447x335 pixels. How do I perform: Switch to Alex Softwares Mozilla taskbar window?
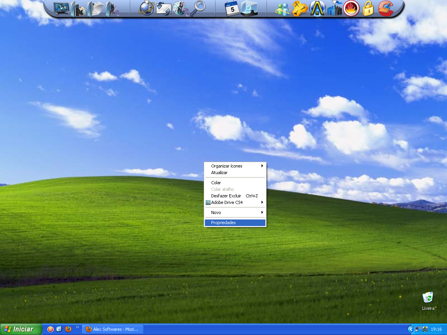(113, 329)
